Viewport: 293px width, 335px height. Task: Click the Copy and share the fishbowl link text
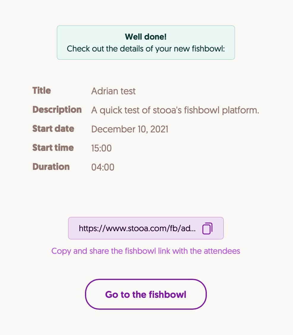coord(146,251)
